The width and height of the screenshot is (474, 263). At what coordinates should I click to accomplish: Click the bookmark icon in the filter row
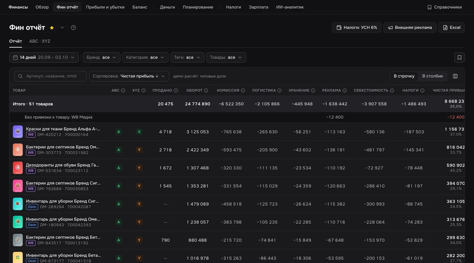click(x=459, y=57)
